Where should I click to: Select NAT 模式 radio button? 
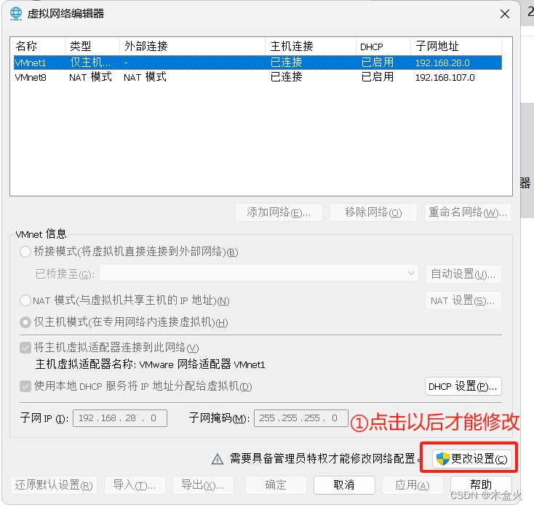click(x=25, y=300)
